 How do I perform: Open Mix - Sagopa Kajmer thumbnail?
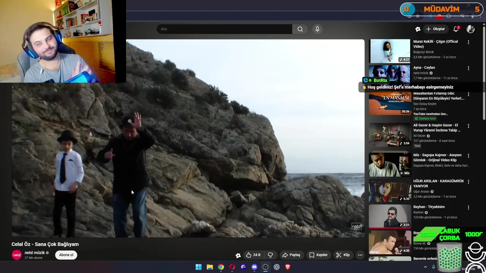click(390, 165)
